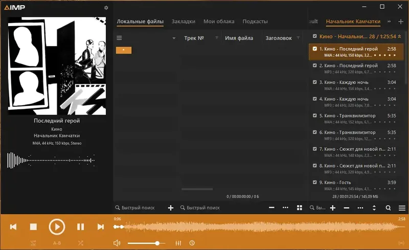The image size is (409, 250).
Task: Add tracks to playlist plus icon
Action: [x=333, y=208]
